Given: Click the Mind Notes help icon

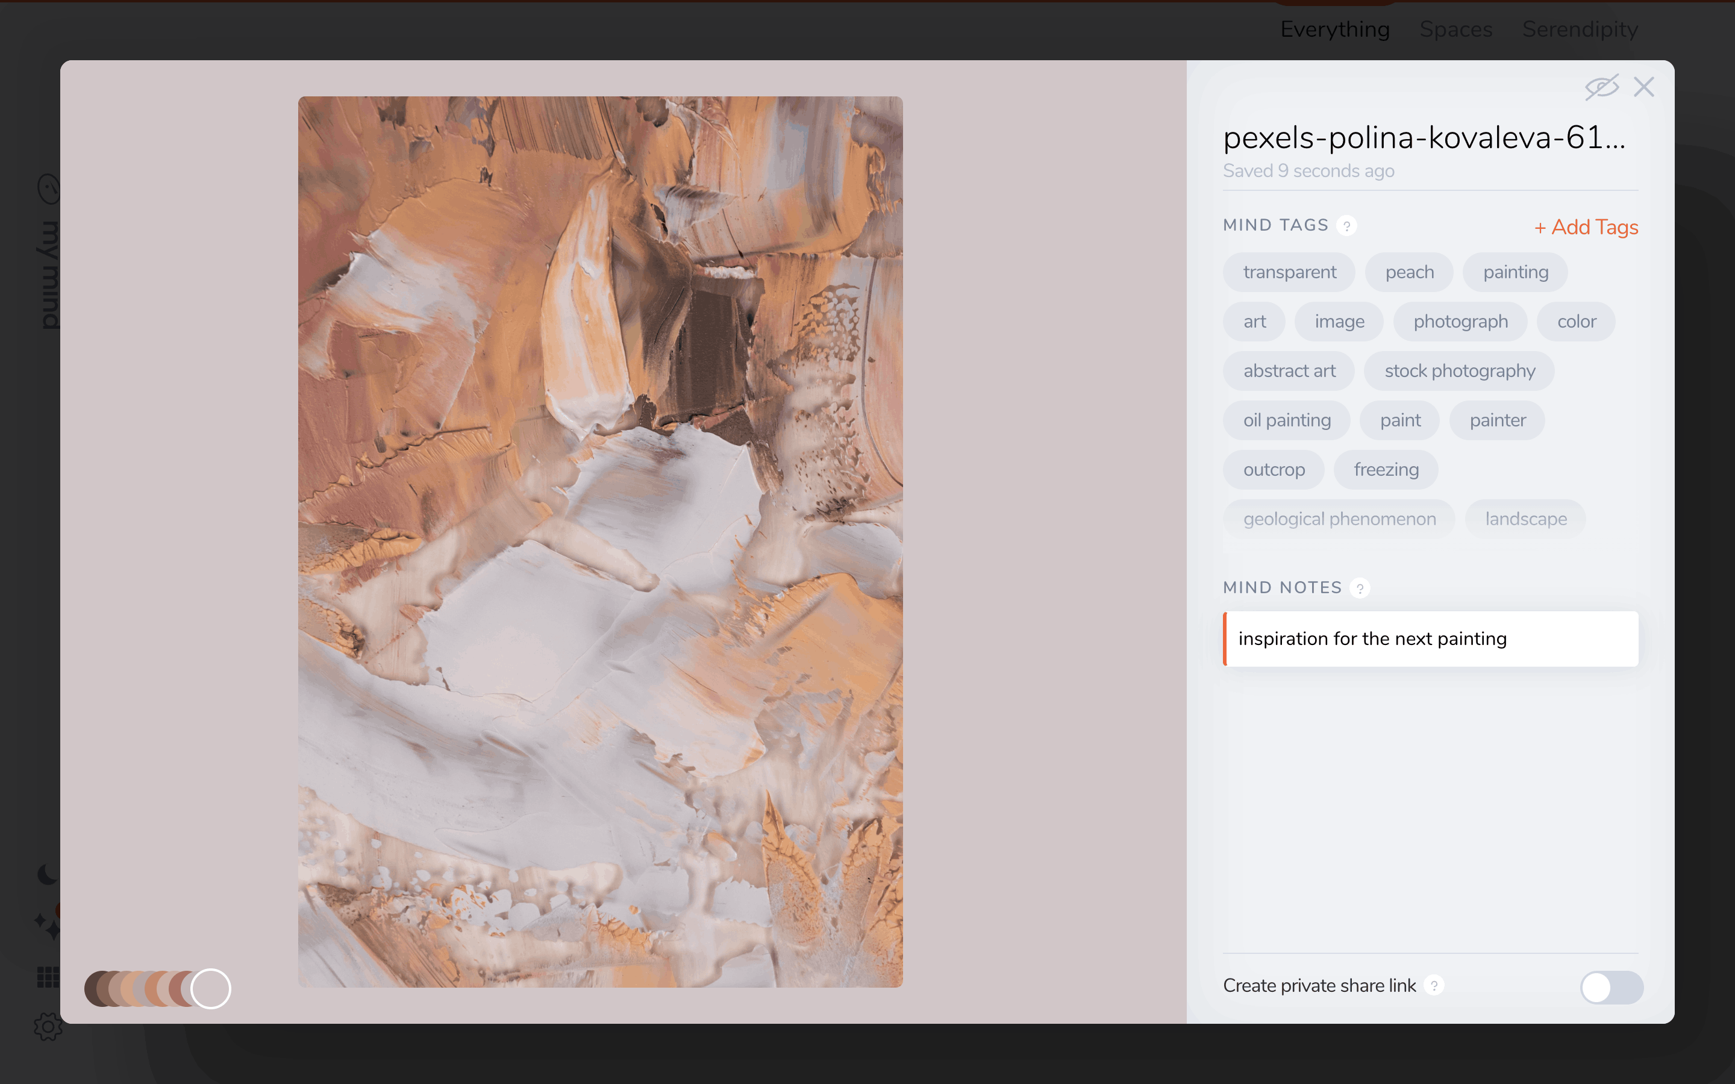Looking at the screenshot, I should pyautogui.click(x=1359, y=588).
